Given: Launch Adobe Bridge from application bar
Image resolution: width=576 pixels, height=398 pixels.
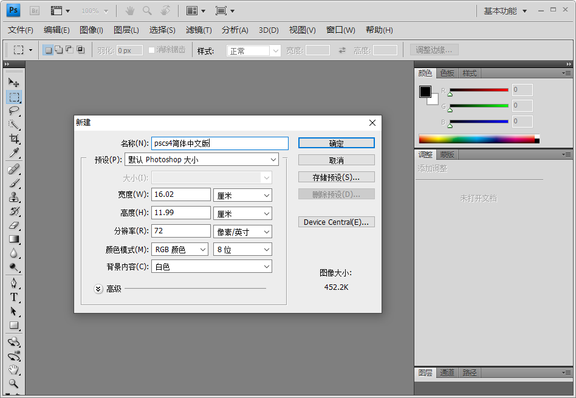Looking at the screenshot, I should [35, 11].
